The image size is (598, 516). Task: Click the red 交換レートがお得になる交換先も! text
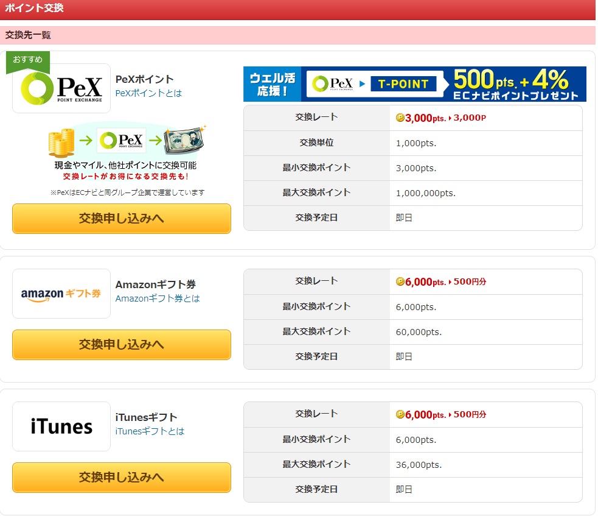pos(125,177)
